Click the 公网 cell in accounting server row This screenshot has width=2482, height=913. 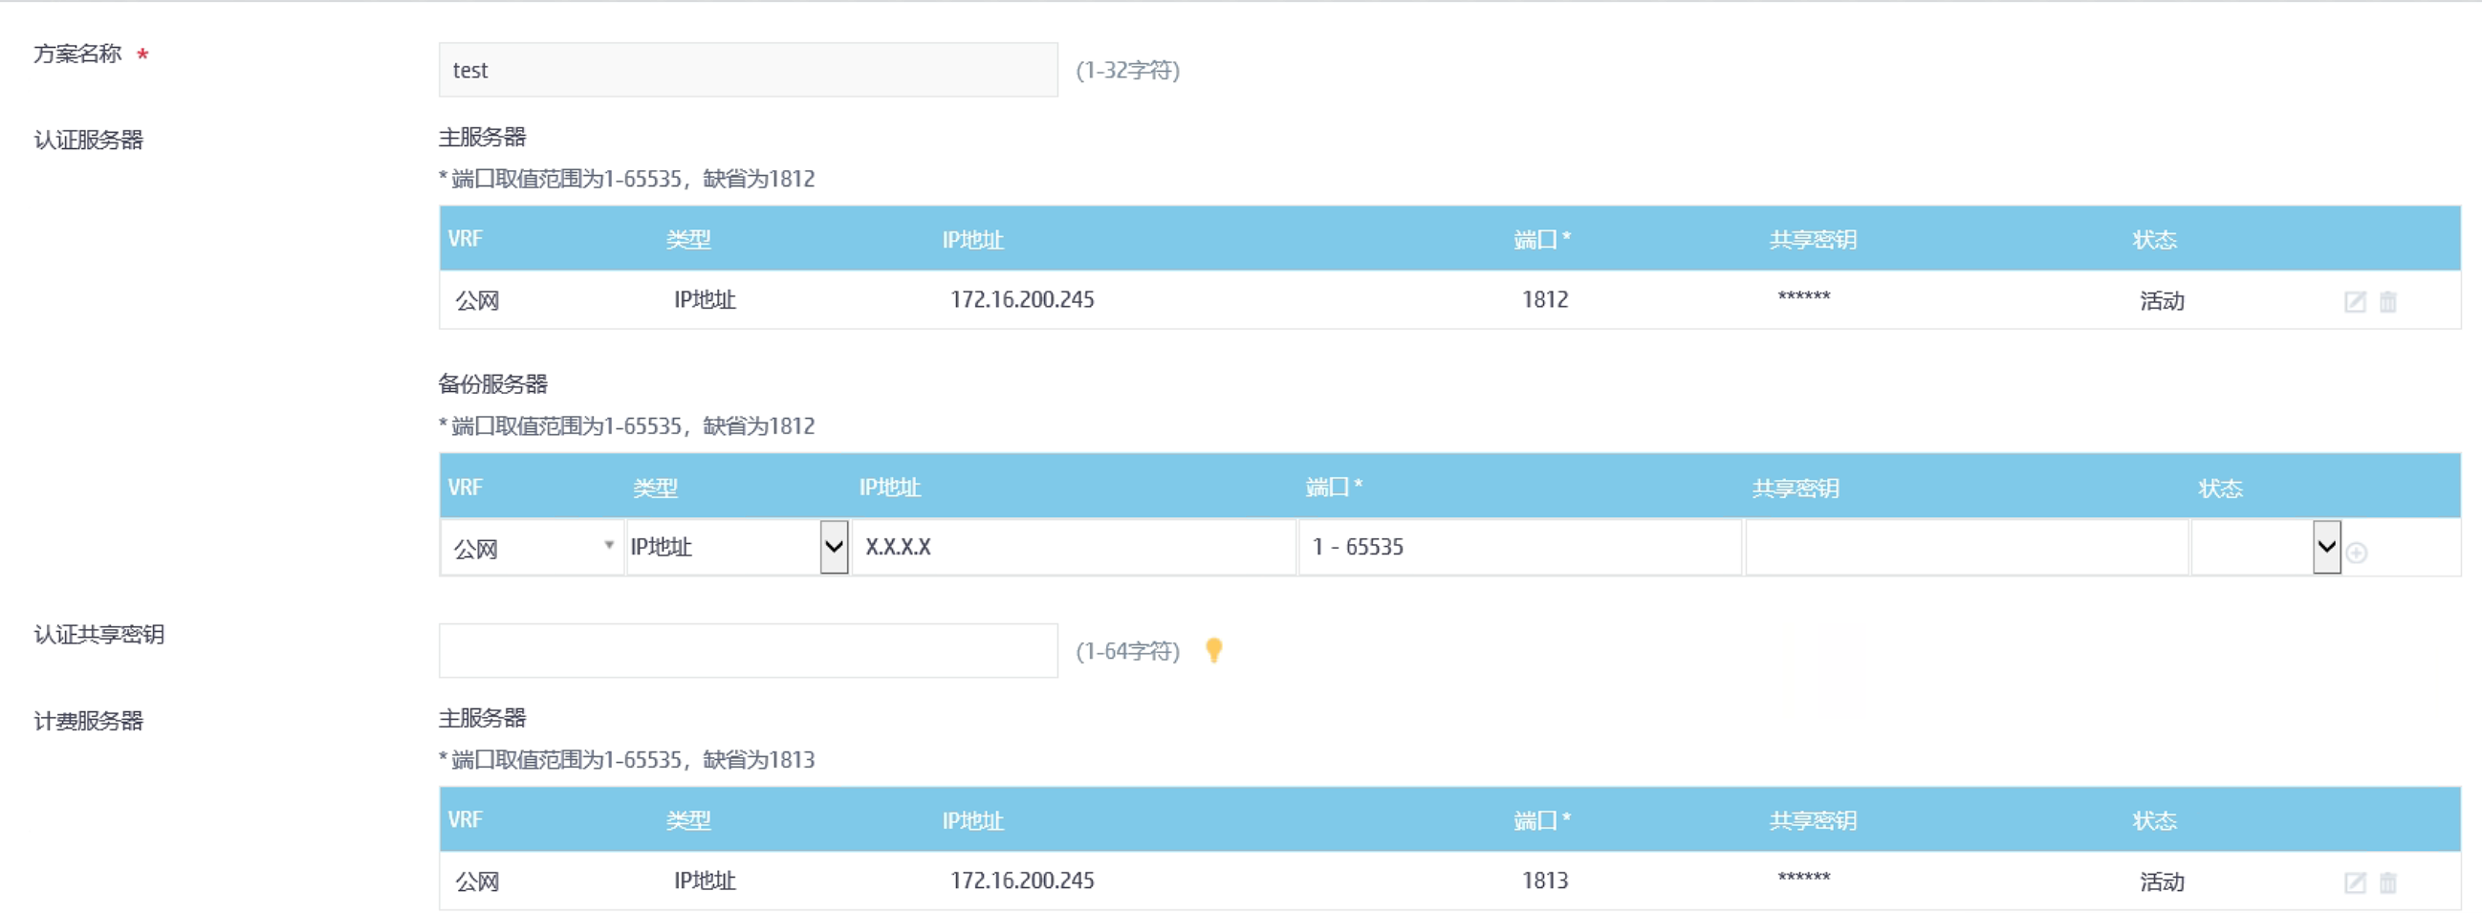coord(477,881)
